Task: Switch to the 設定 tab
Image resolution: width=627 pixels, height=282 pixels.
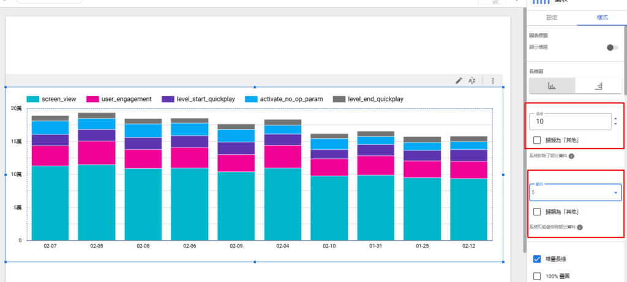Action: 552,18
